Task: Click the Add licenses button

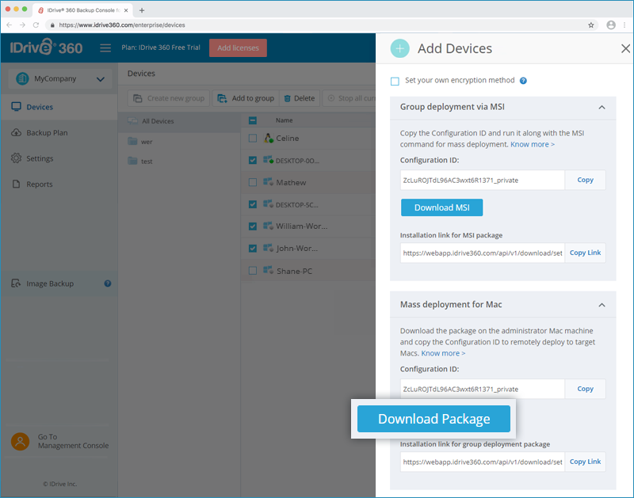Action: (x=238, y=48)
